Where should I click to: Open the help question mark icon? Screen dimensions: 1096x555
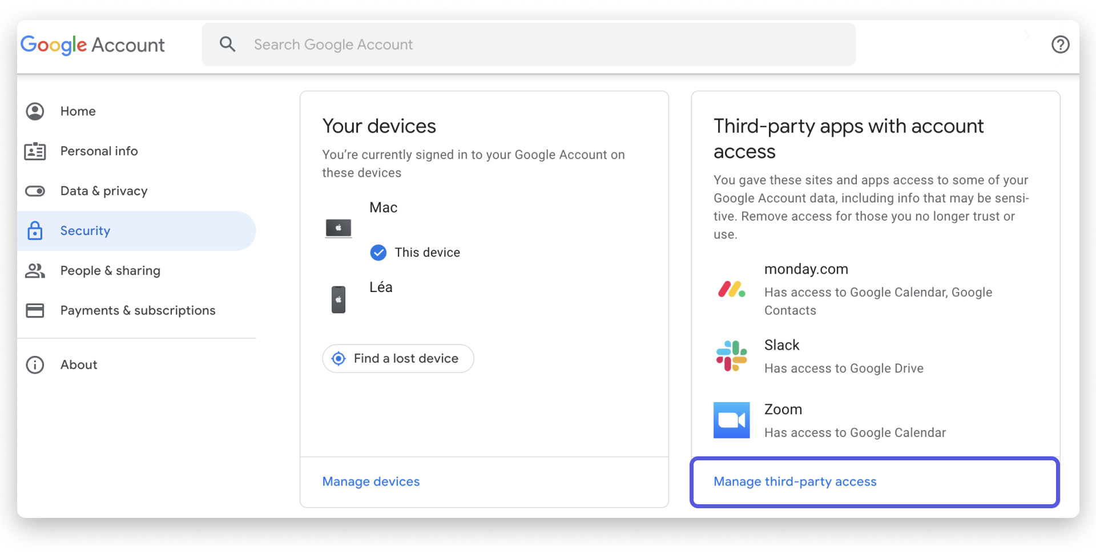(x=1061, y=44)
